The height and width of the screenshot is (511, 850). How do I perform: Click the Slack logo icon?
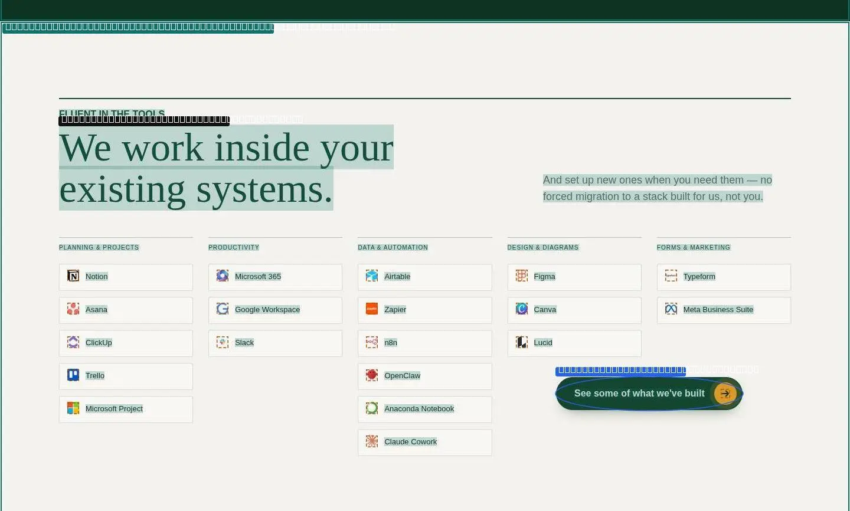tap(223, 342)
